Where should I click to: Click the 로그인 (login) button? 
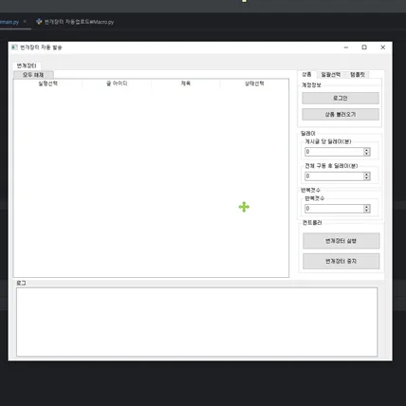pos(341,98)
